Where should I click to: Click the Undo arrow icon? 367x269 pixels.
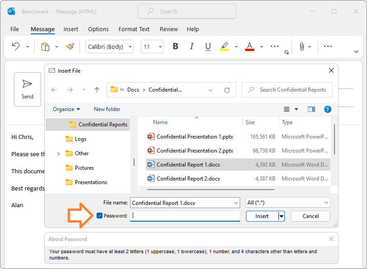[15, 46]
